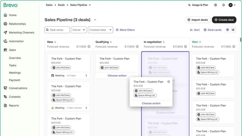Open three-dot menu on overdue Meeting card
The width and height of the screenshot is (242, 136).
click(86, 108)
